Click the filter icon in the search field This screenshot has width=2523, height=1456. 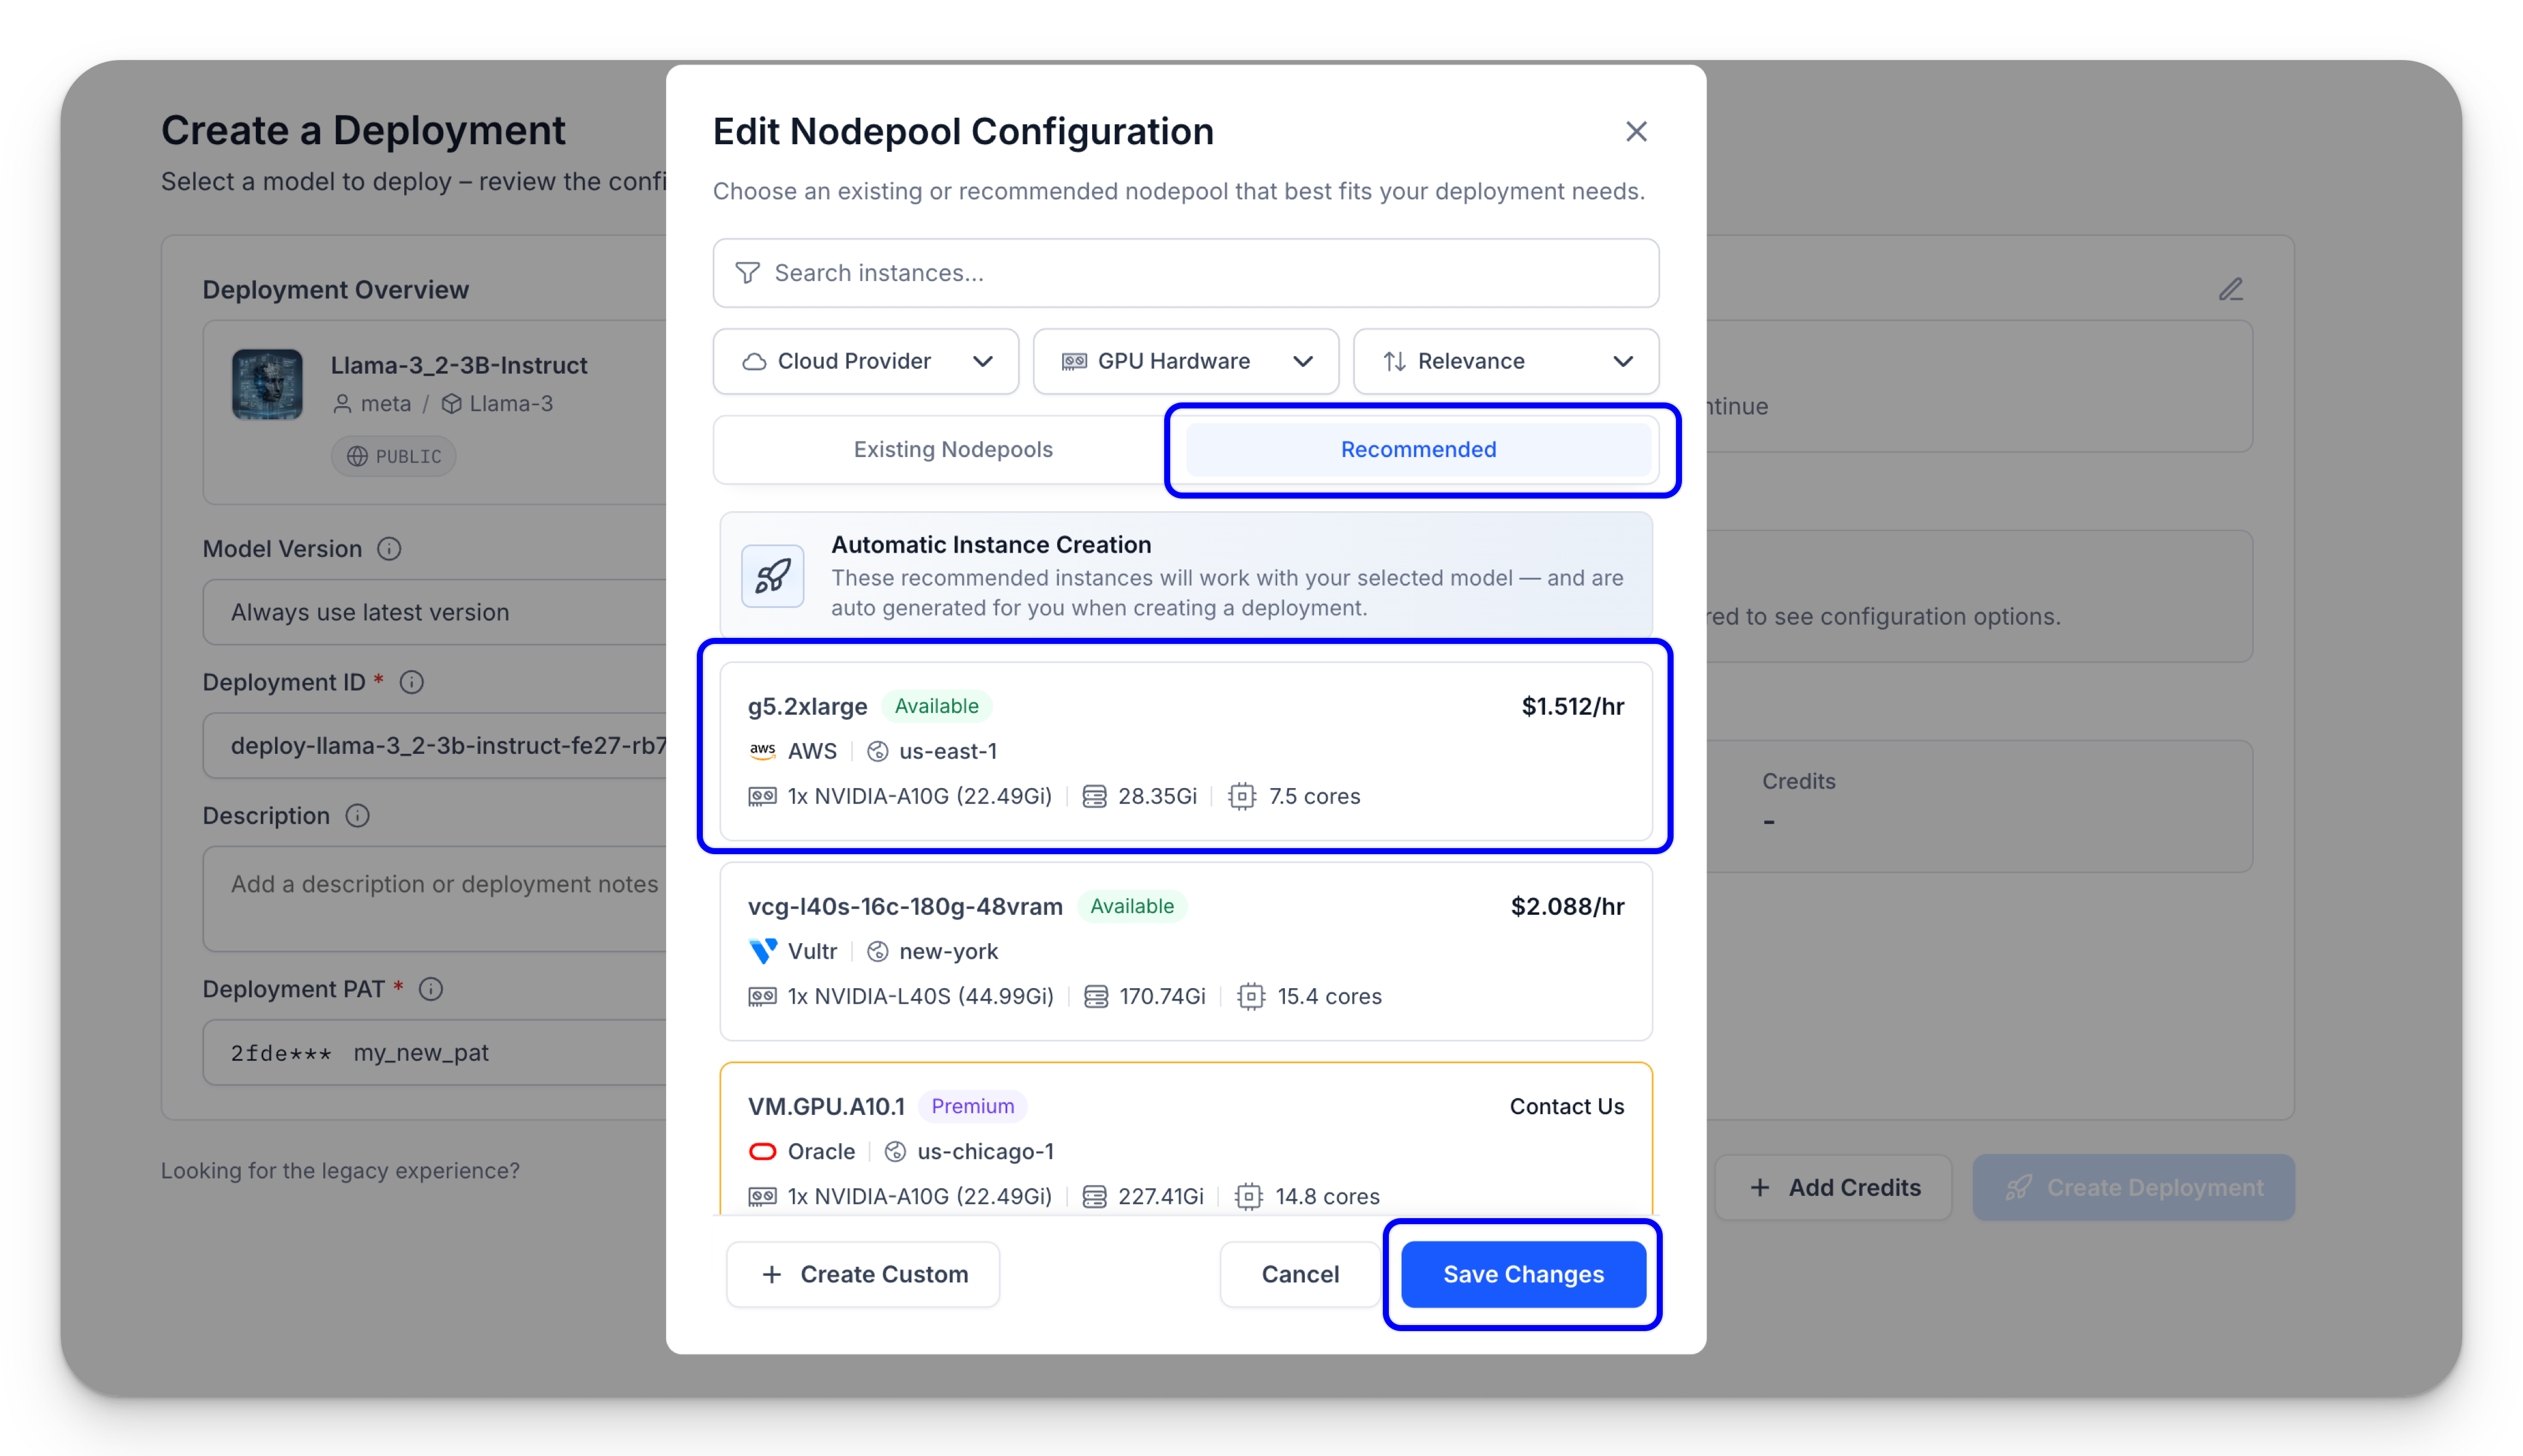(x=747, y=273)
